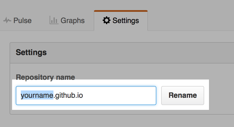Select the Settings tab
This screenshot has height=127, width=234.
pyautogui.click(x=121, y=21)
